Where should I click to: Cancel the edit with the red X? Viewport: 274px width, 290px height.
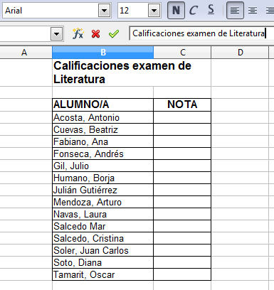click(95, 34)
